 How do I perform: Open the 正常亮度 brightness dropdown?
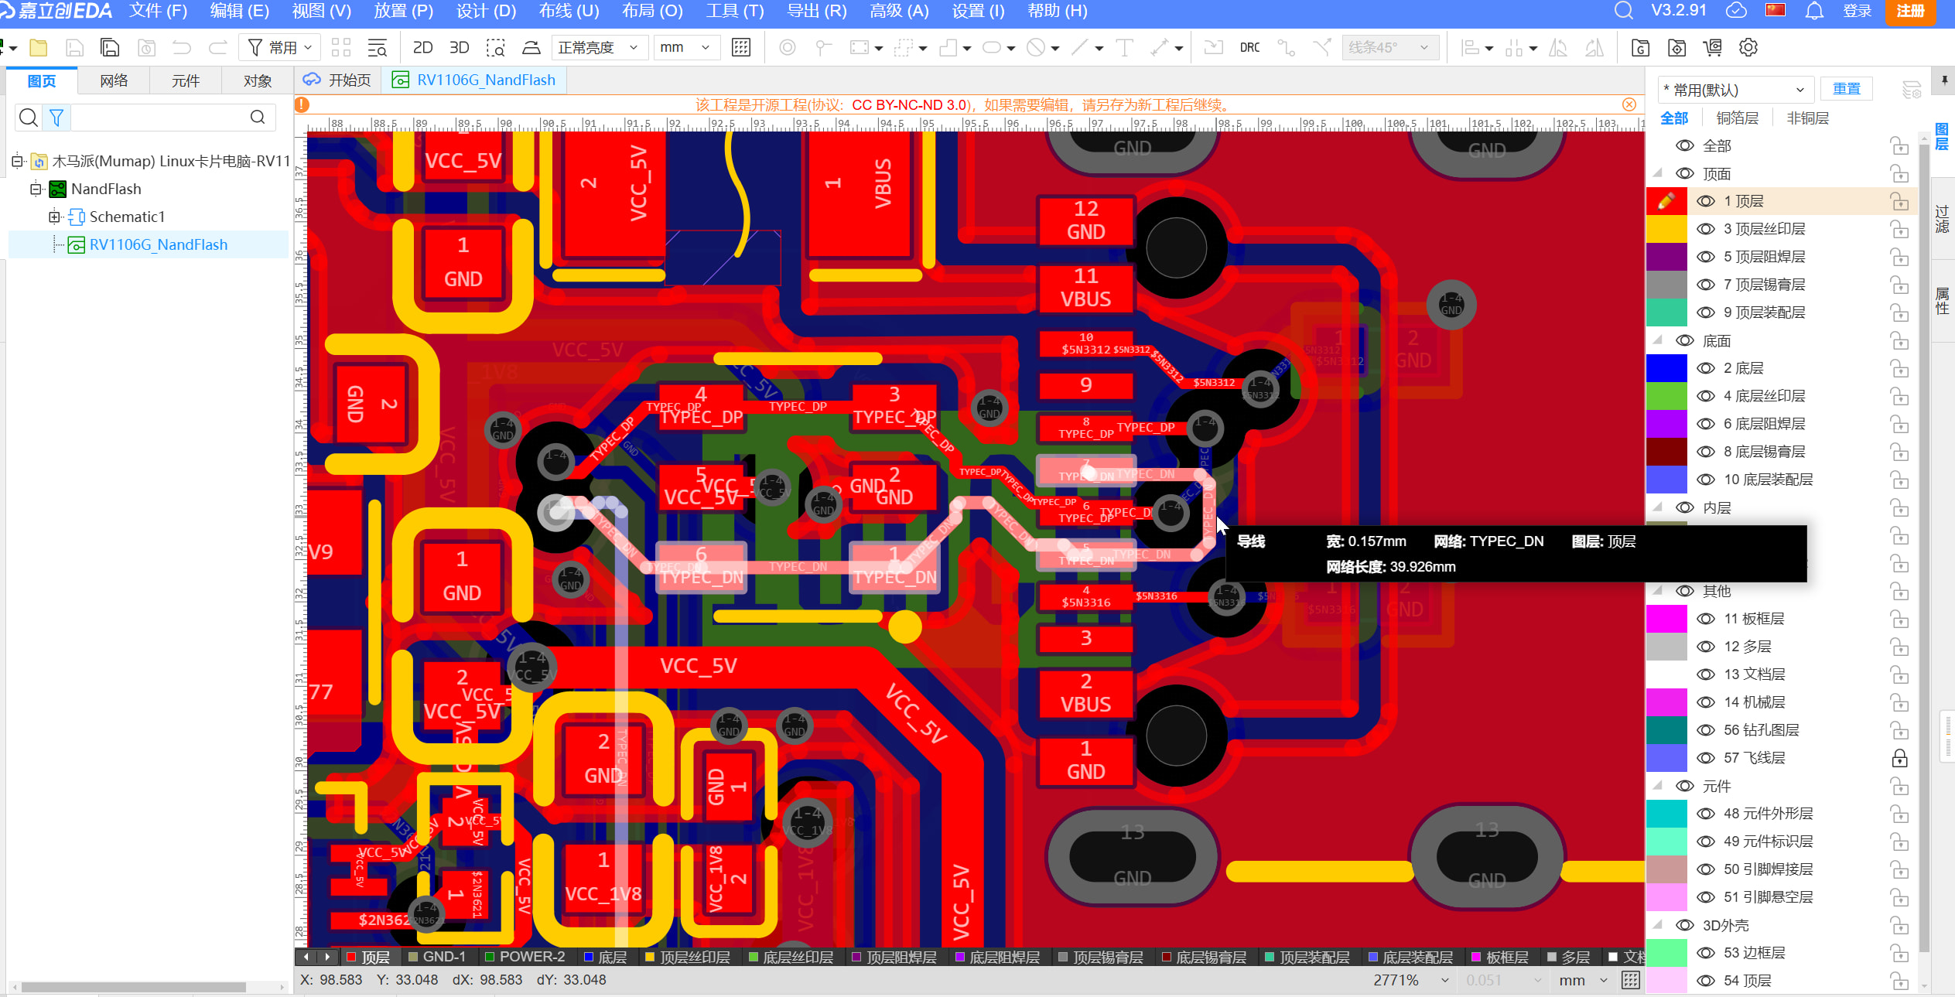pyautogui.click(x=597, y=48)
